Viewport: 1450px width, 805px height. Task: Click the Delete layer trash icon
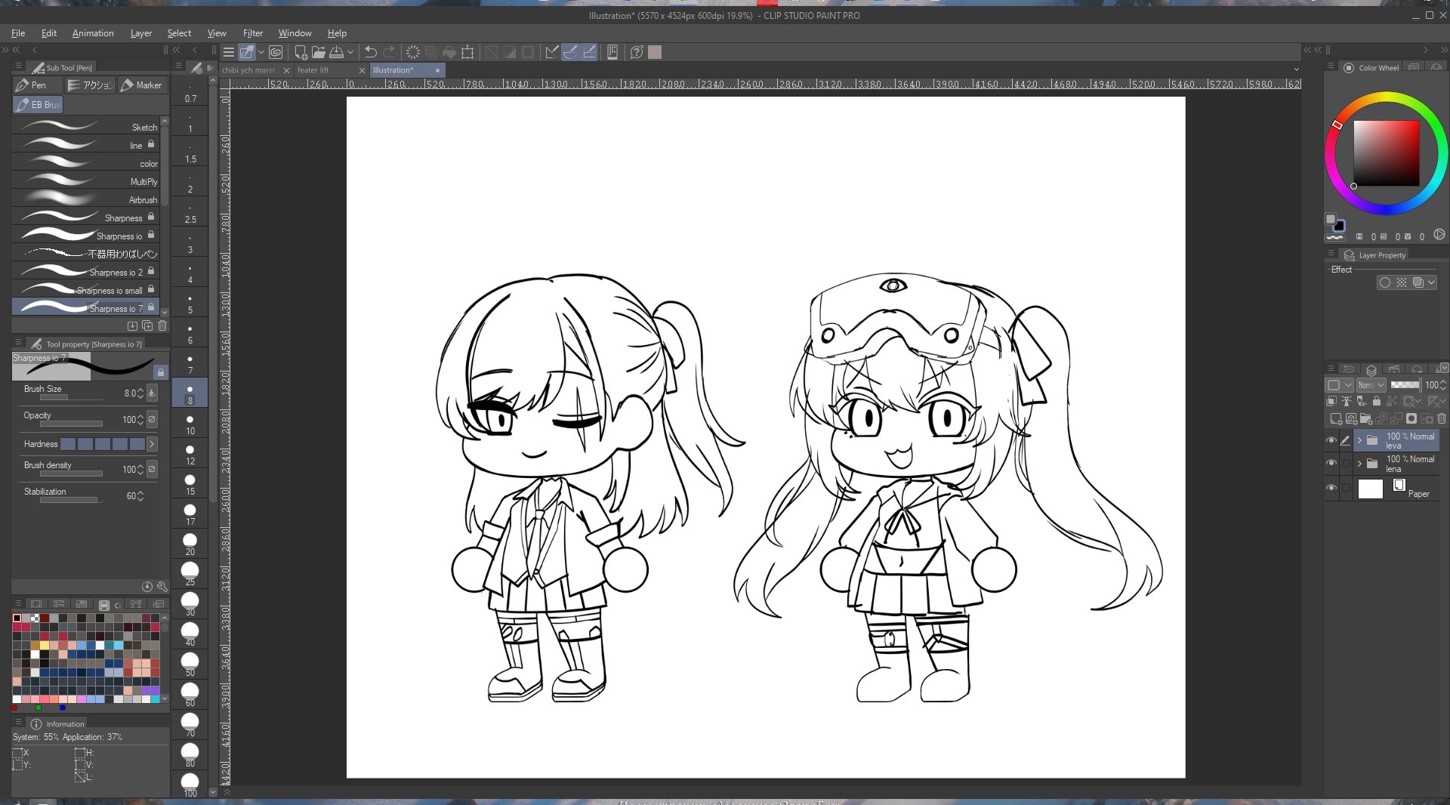(1441, 418)
